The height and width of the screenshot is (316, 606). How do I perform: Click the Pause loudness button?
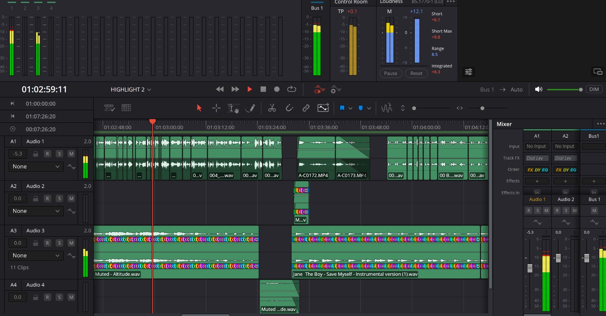click(x=391, y=73)
